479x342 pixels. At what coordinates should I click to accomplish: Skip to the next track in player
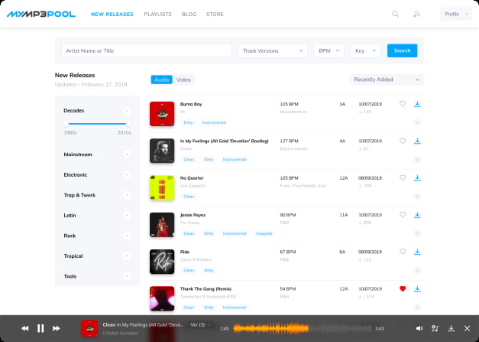pos(57,328)
